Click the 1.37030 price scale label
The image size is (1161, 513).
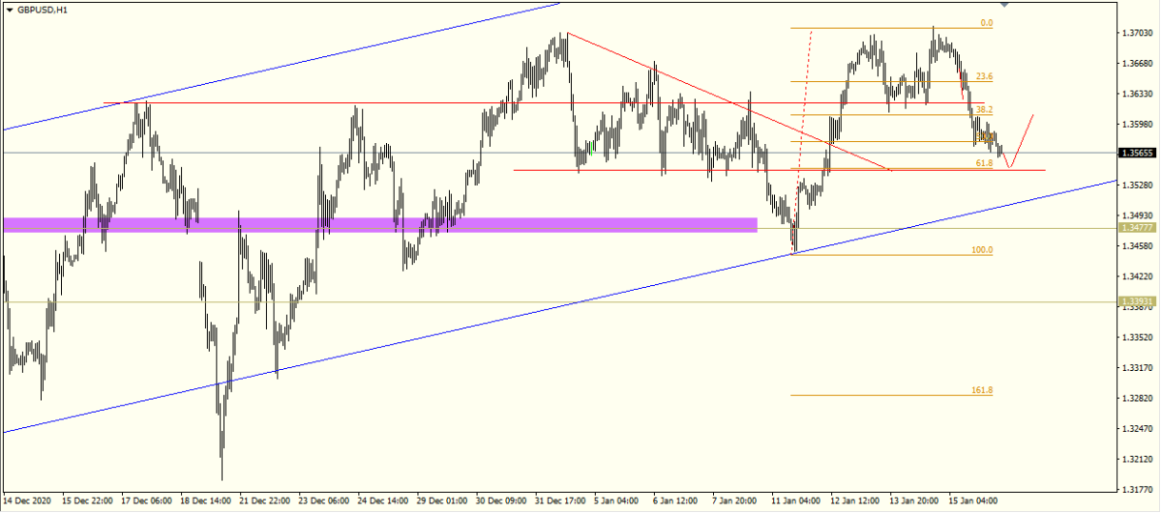[1139, 34]
